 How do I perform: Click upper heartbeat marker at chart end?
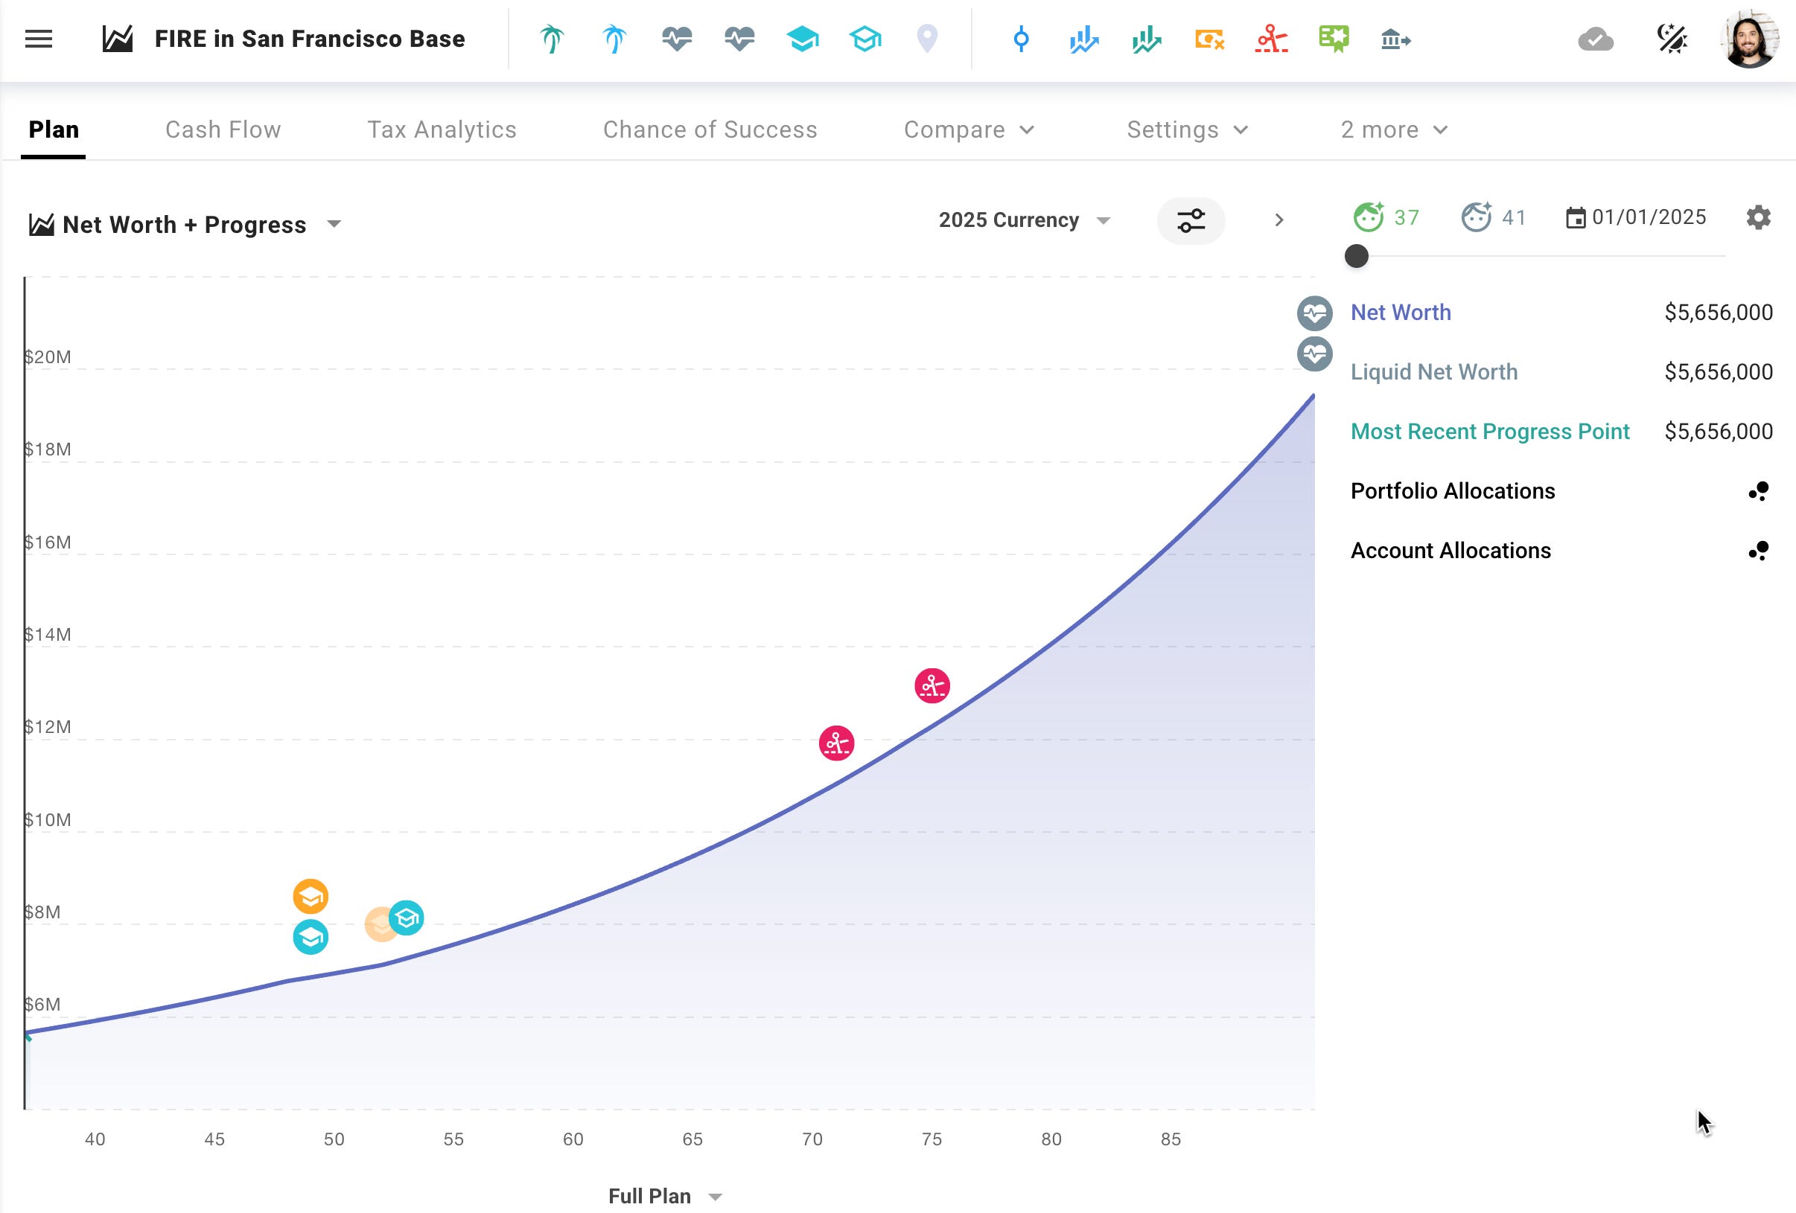(x=1314, y=313)
